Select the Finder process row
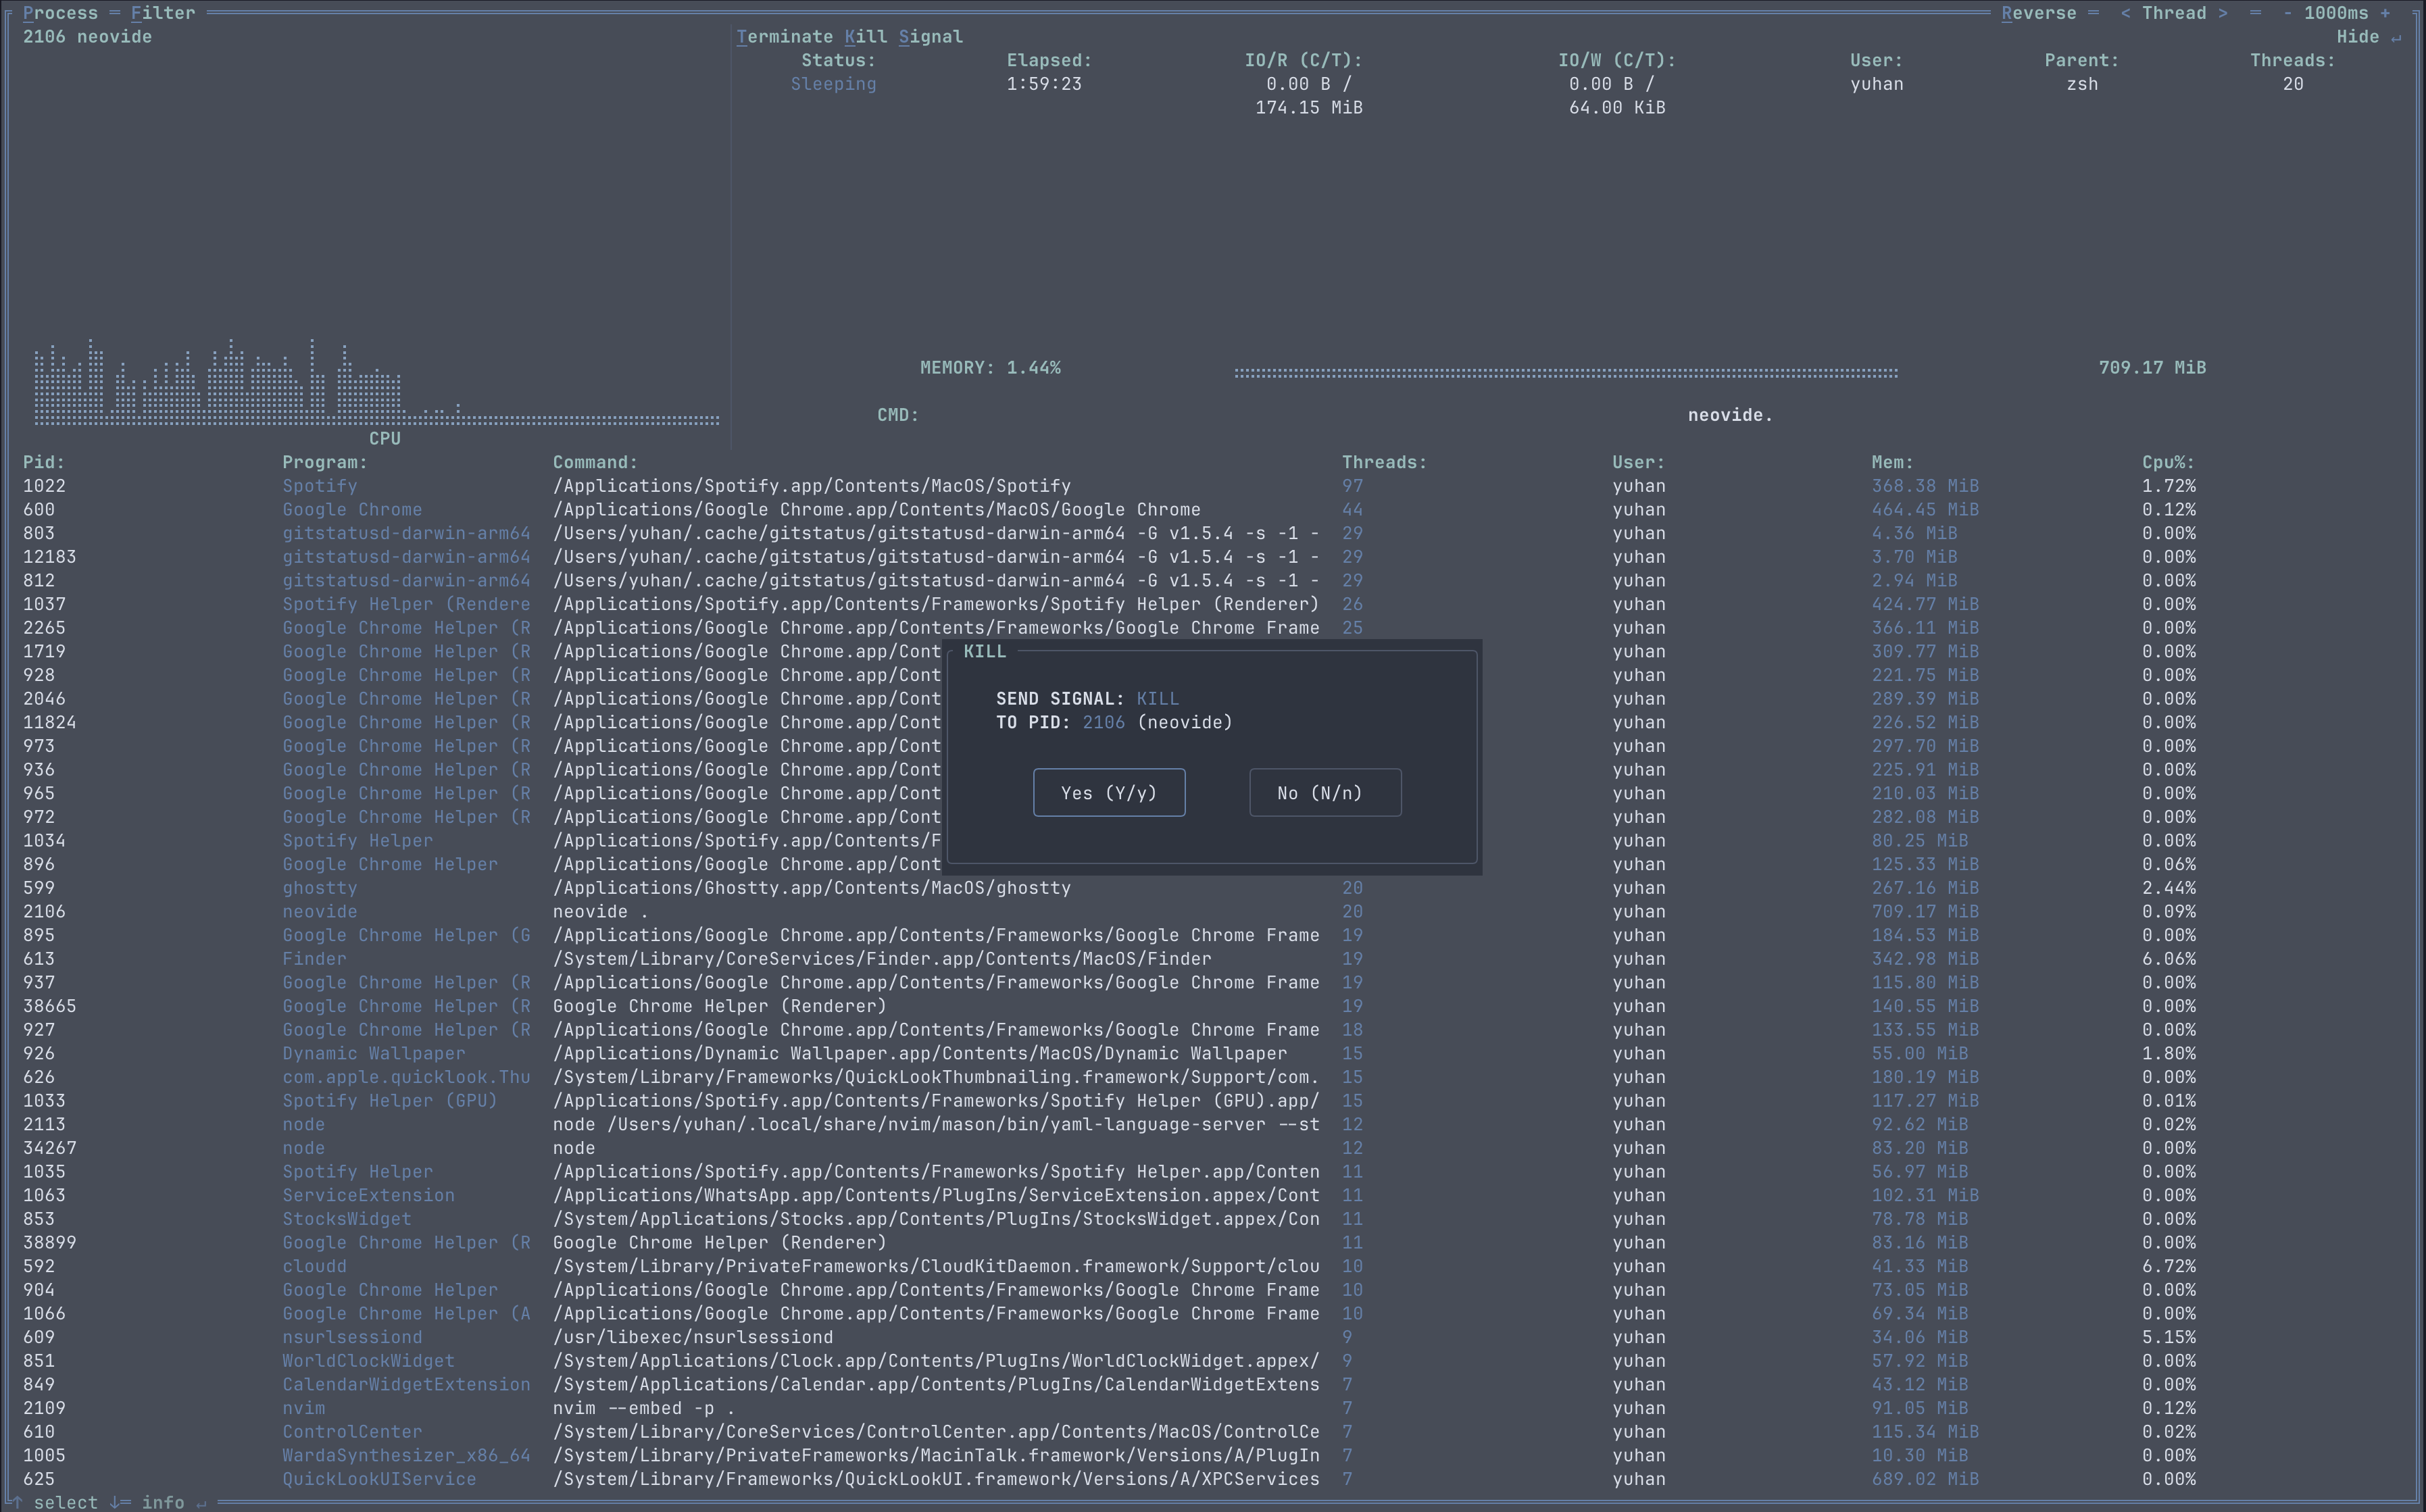2426x1512 pixels. click(x=314, y=959)
